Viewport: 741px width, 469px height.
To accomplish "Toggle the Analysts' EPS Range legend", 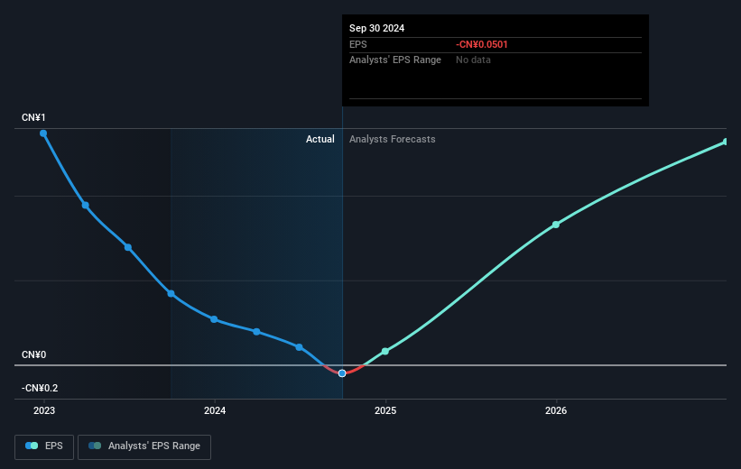I will click(144, 446).
